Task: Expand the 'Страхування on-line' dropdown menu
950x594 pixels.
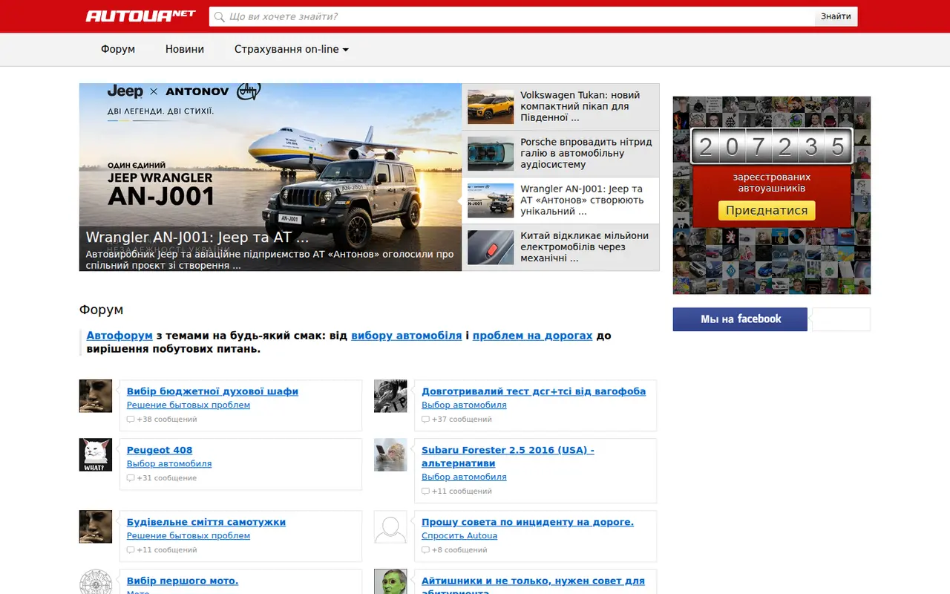Action: (x=292, y=49)
